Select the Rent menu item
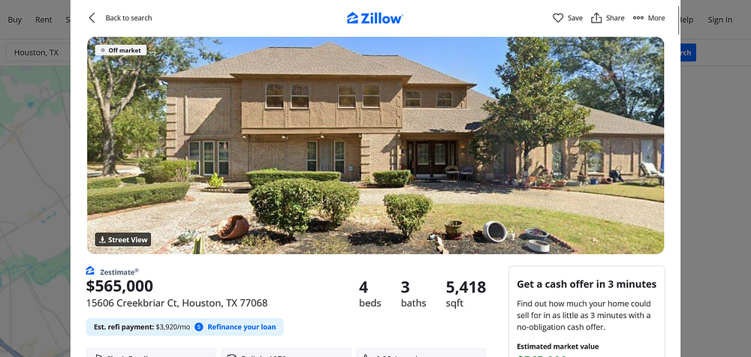The image size is (751, 357). (44, 19)
